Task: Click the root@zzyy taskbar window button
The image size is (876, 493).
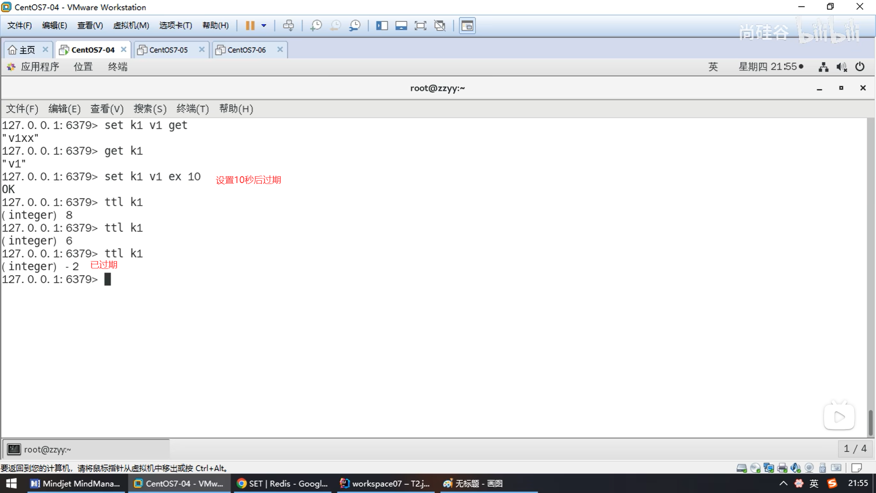Action: pyautogui.click(x=87, y=449)
